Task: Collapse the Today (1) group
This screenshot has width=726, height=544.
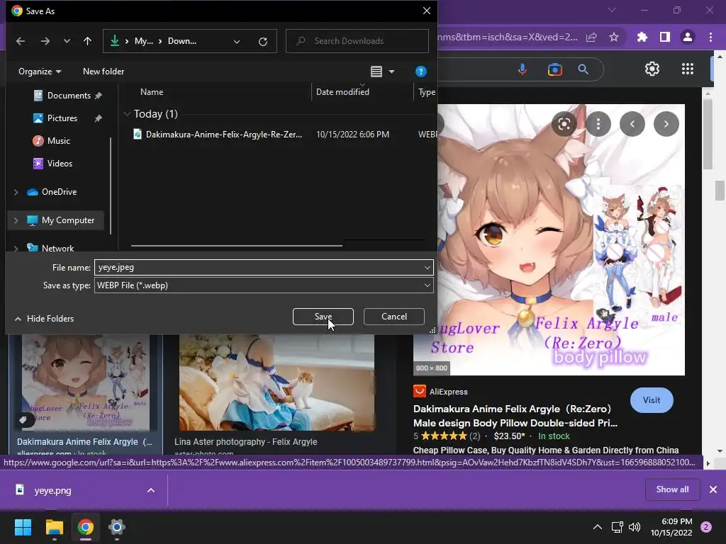Action: click(127, 114)
